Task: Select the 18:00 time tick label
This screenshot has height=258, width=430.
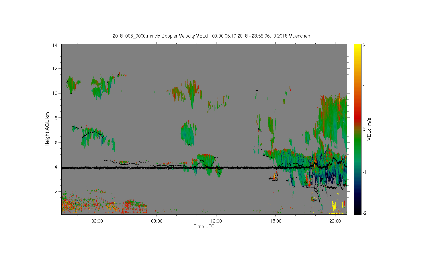Action: point(276,221)
